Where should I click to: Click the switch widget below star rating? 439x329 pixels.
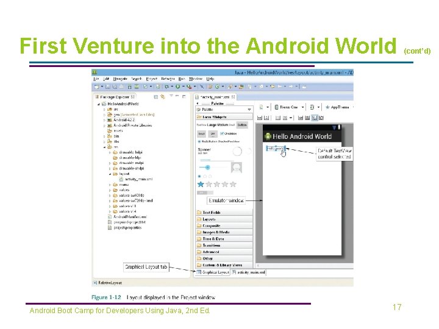pyautogui.click(x=205, y=193)
